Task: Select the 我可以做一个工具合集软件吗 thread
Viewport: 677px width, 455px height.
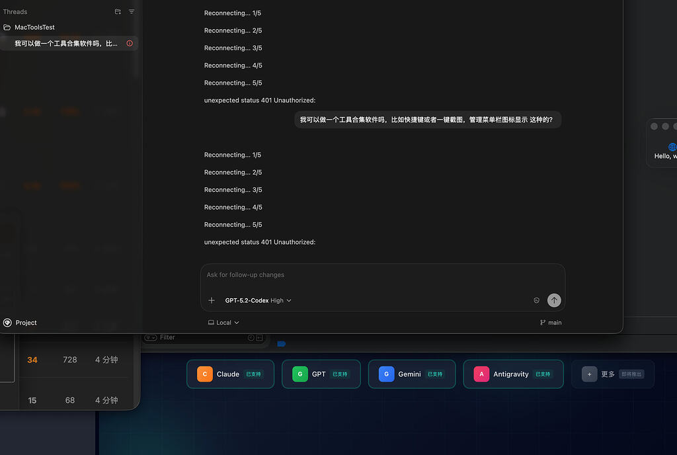Action: point(69,43)
